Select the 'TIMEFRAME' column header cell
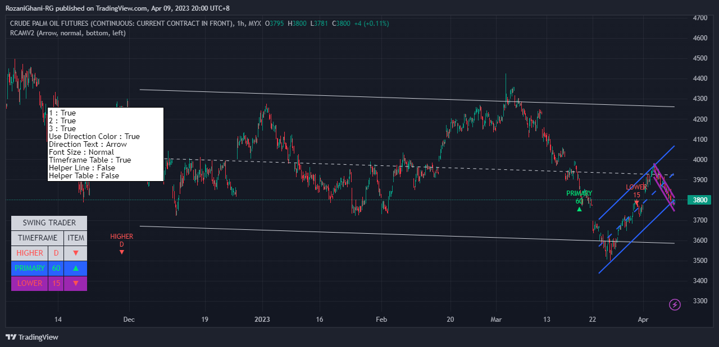This screenshot has height=347, width=719. (38, 238)
